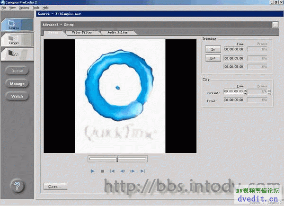The image size is (284, 206).
Task: Step forward one frame
Action: click(x=133, y=171)
